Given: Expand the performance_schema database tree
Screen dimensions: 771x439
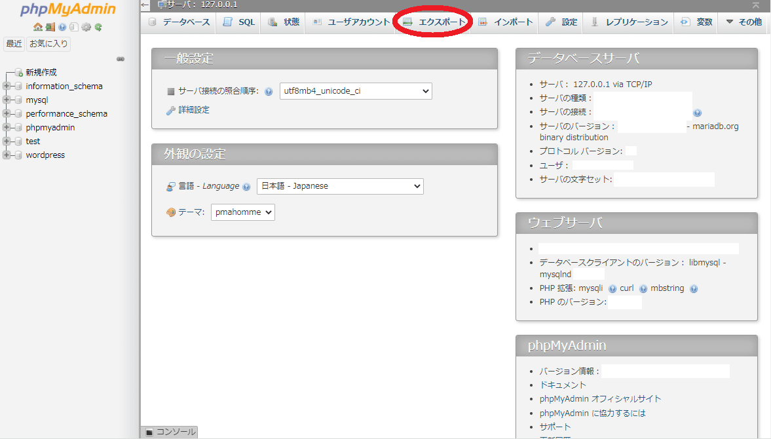Looking at the screenshot, I should (x=7, y=113).
